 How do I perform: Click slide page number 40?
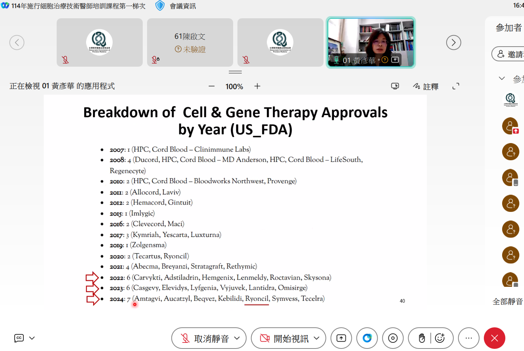pos(402,301)
